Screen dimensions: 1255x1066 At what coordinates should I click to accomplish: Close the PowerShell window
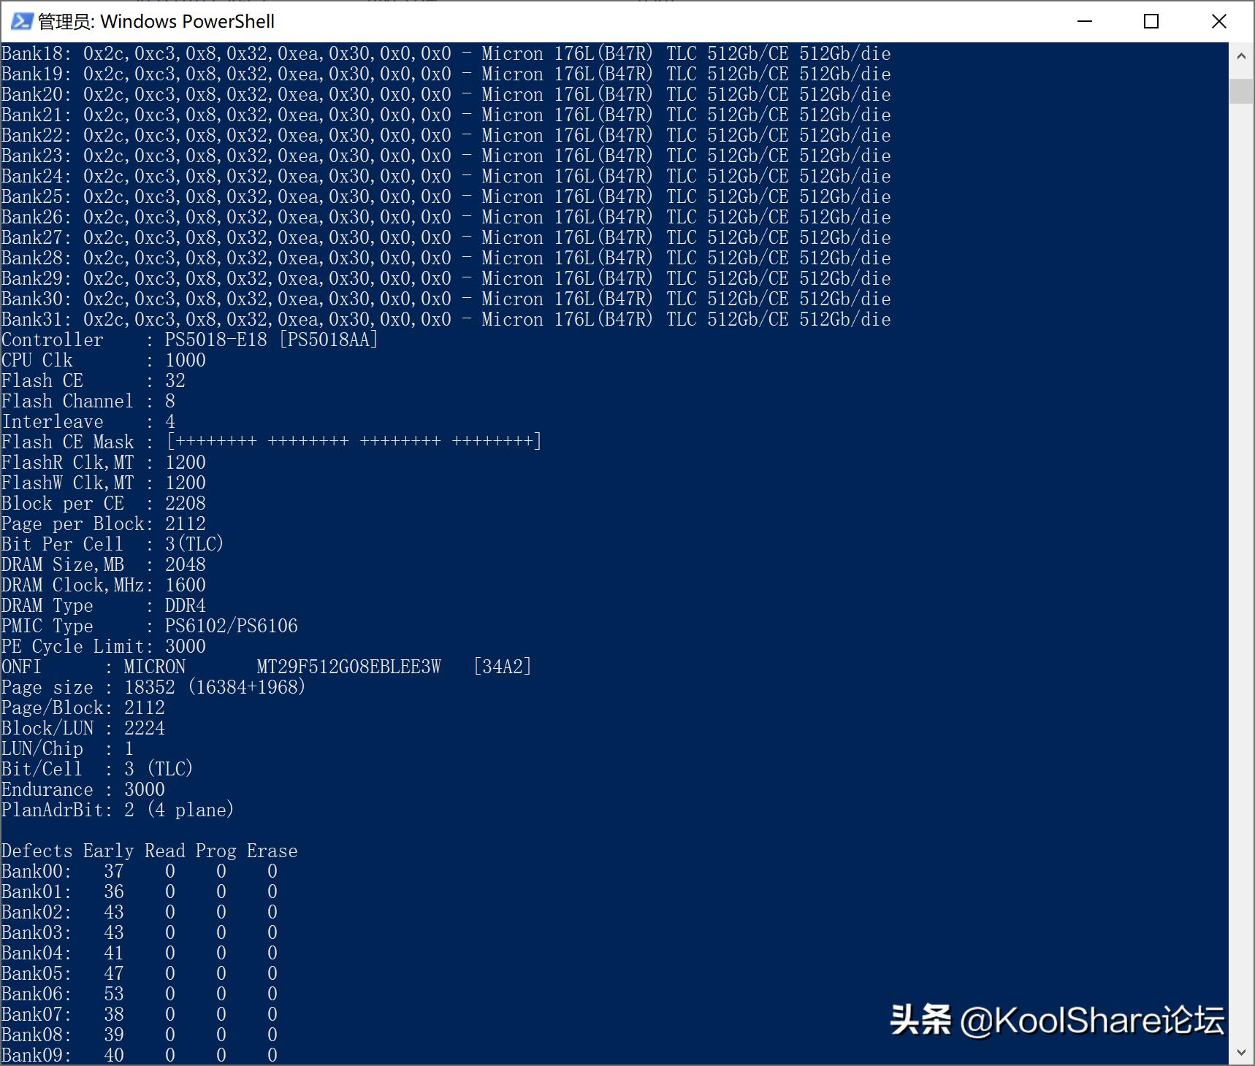pos(1218,21)
